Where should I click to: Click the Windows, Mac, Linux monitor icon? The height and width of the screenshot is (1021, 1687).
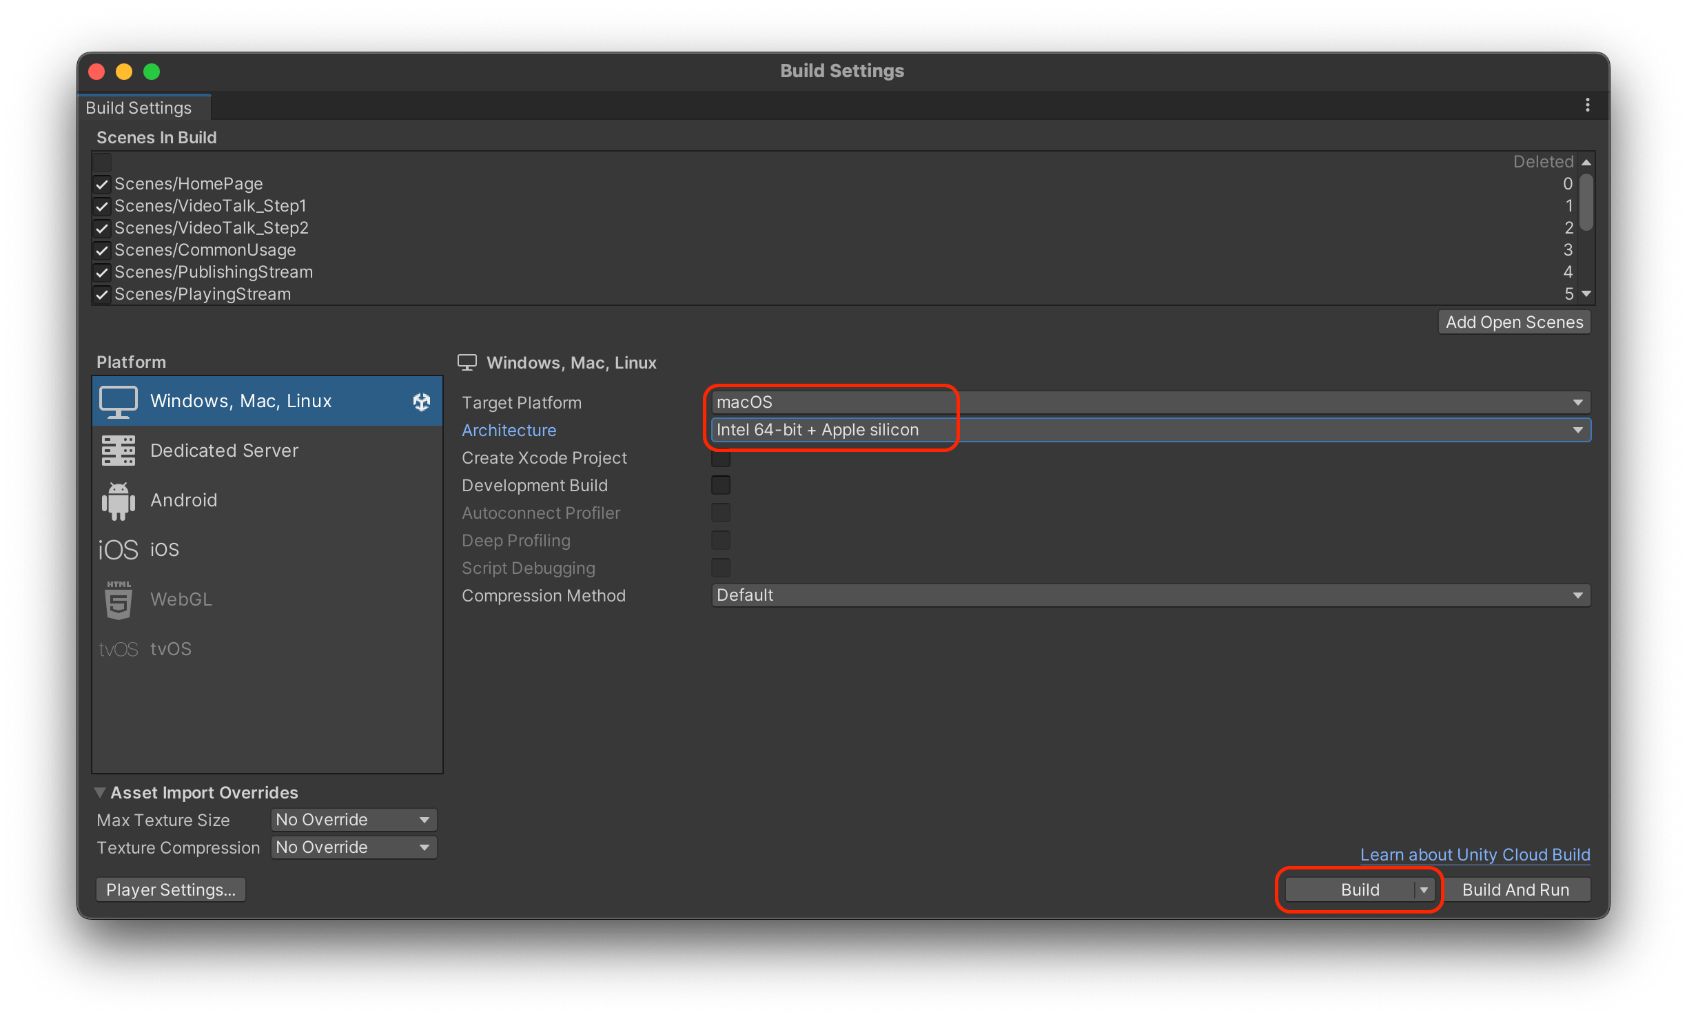pos(119,402)
